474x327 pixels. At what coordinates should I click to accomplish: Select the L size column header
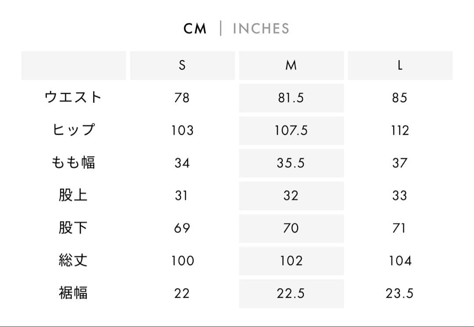click(x=400, y=65)
